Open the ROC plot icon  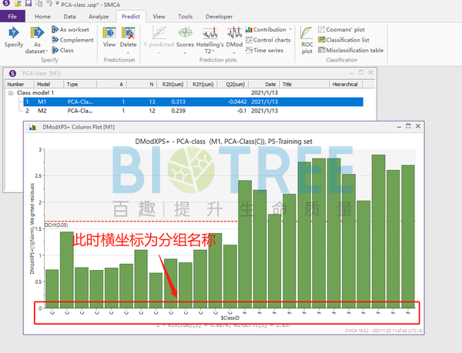click(306, 32)
